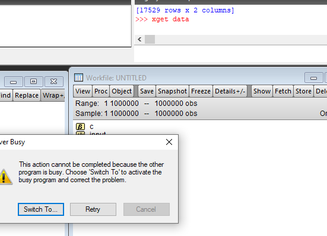The height and width of the screenshot is (236, 327).
Task: Click Freeze in the workfile toolbar
Action: coord(201,91)
